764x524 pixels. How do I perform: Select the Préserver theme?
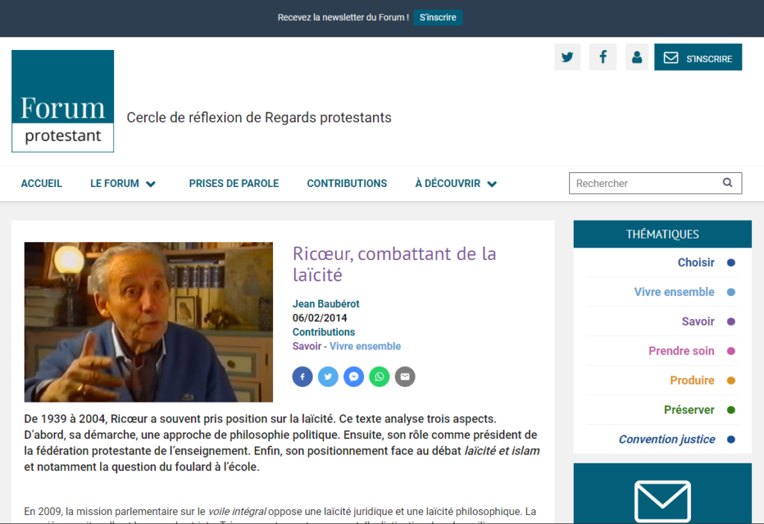coord(689,410)
